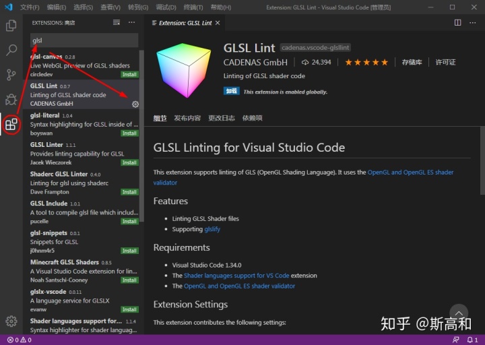The image size is (485, 345).
Task: Install the GLSL Include extension
Action: coord(129,222)
